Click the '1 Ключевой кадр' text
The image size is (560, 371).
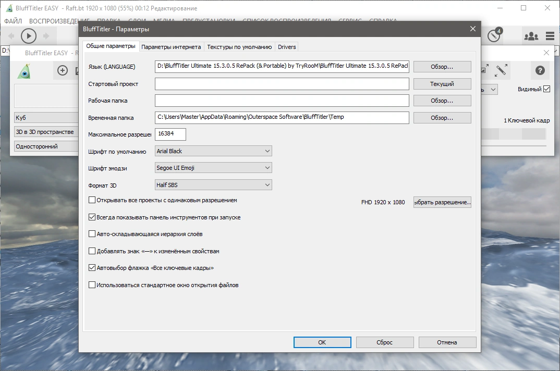coord(527,120)
